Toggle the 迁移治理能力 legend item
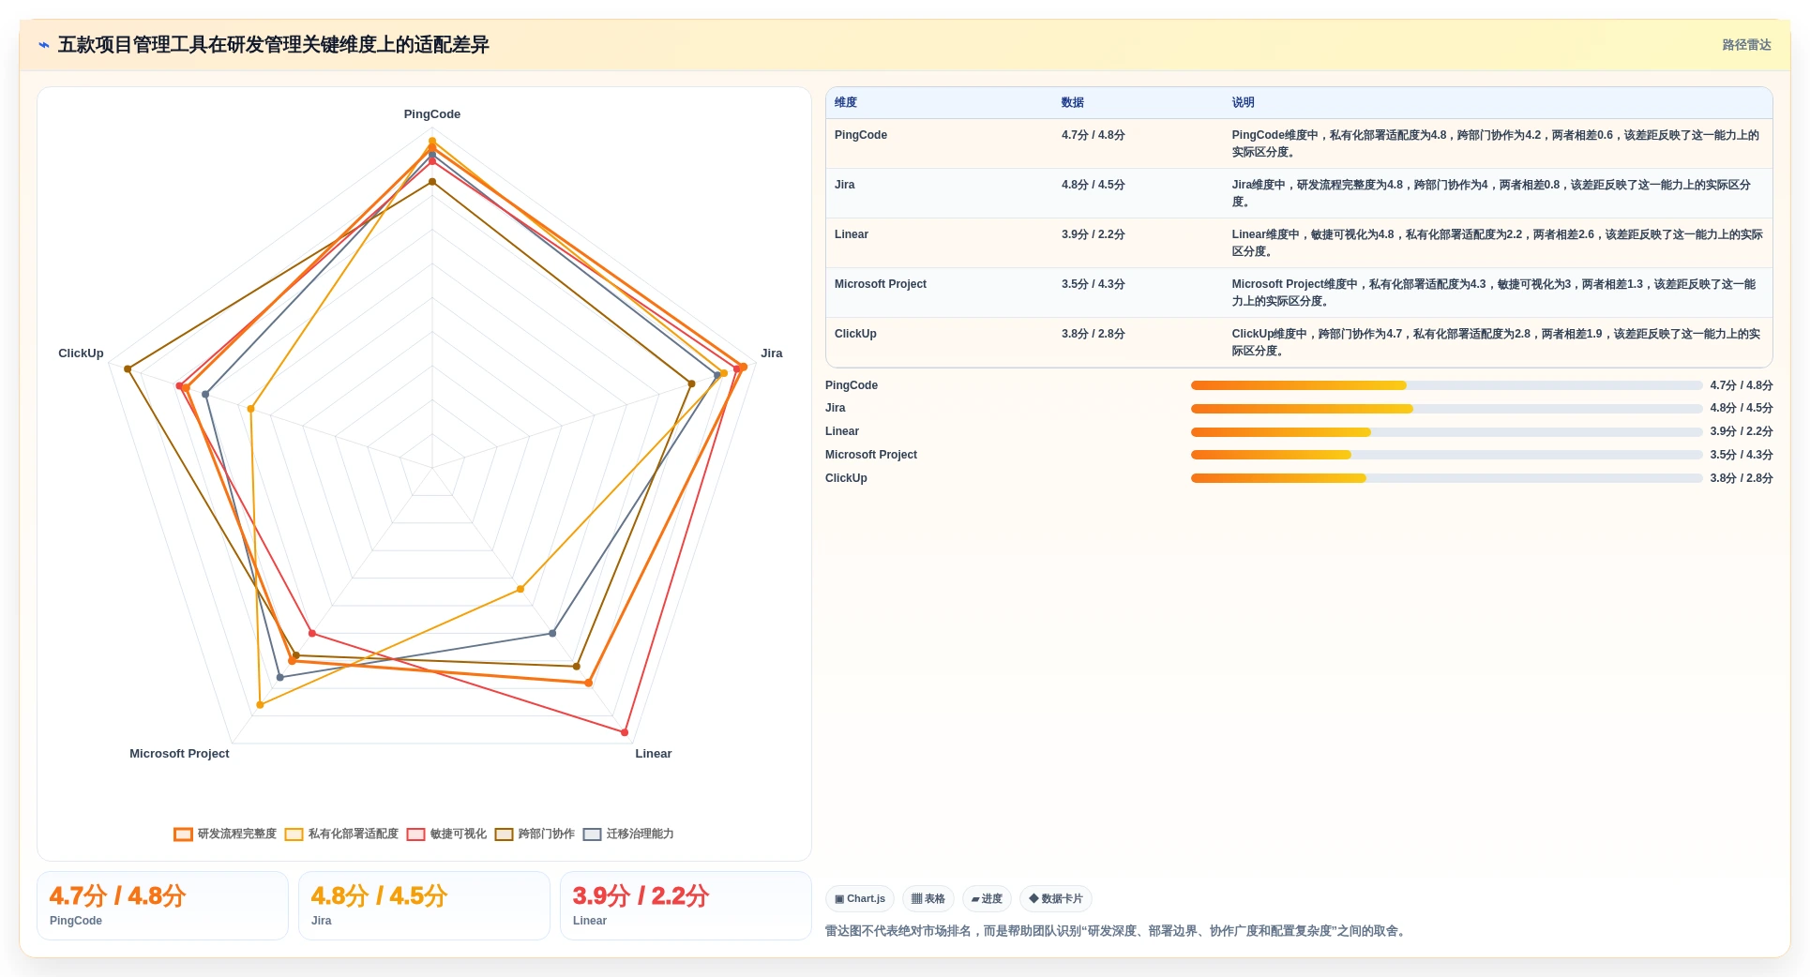Viewport: 1810px width, 977px height. [x=628, y=834]
